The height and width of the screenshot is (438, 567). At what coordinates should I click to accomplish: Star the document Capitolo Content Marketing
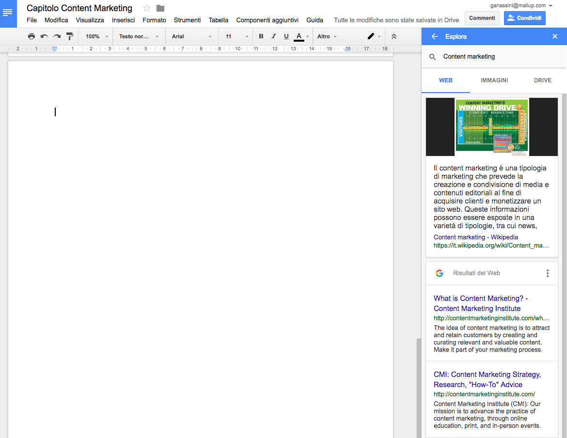coord(147,8)
